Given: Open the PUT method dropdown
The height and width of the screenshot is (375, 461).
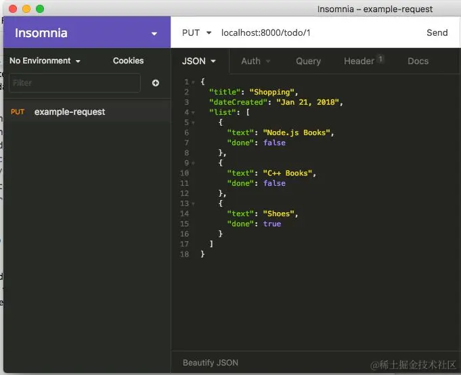Looking at the screenshot, I should pos(196,32).
